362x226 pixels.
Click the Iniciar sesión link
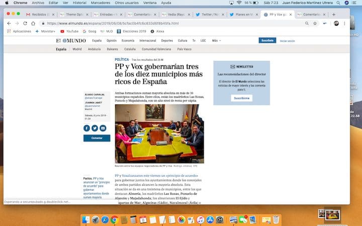click(287, 41)
